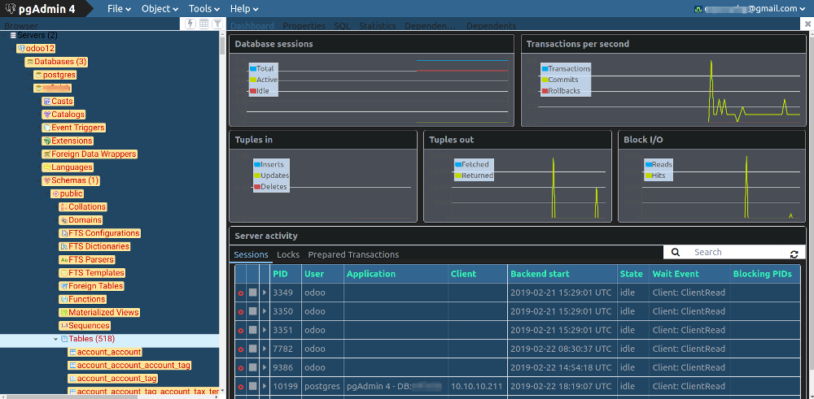814x399 pixels.
Task: Close the dashboard panel with the X
Action: (x=808, y=24)
